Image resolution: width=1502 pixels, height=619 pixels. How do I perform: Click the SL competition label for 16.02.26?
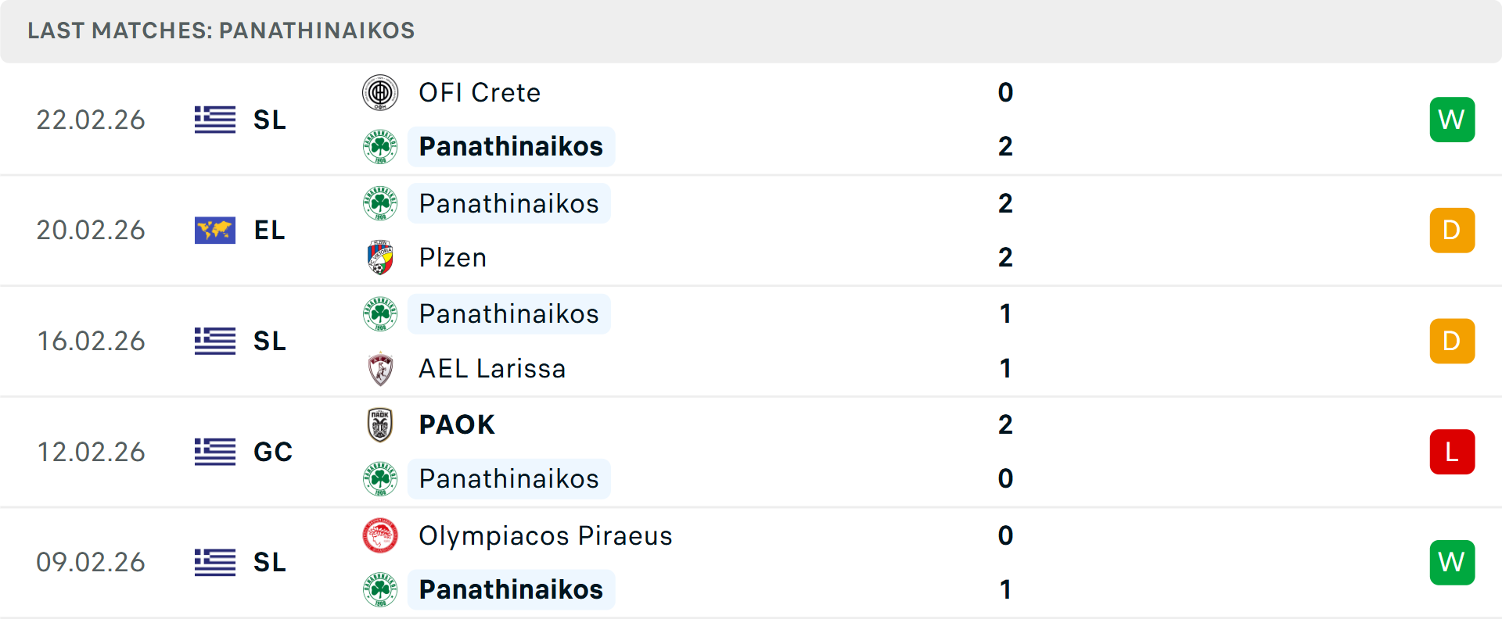coord(269,341)
